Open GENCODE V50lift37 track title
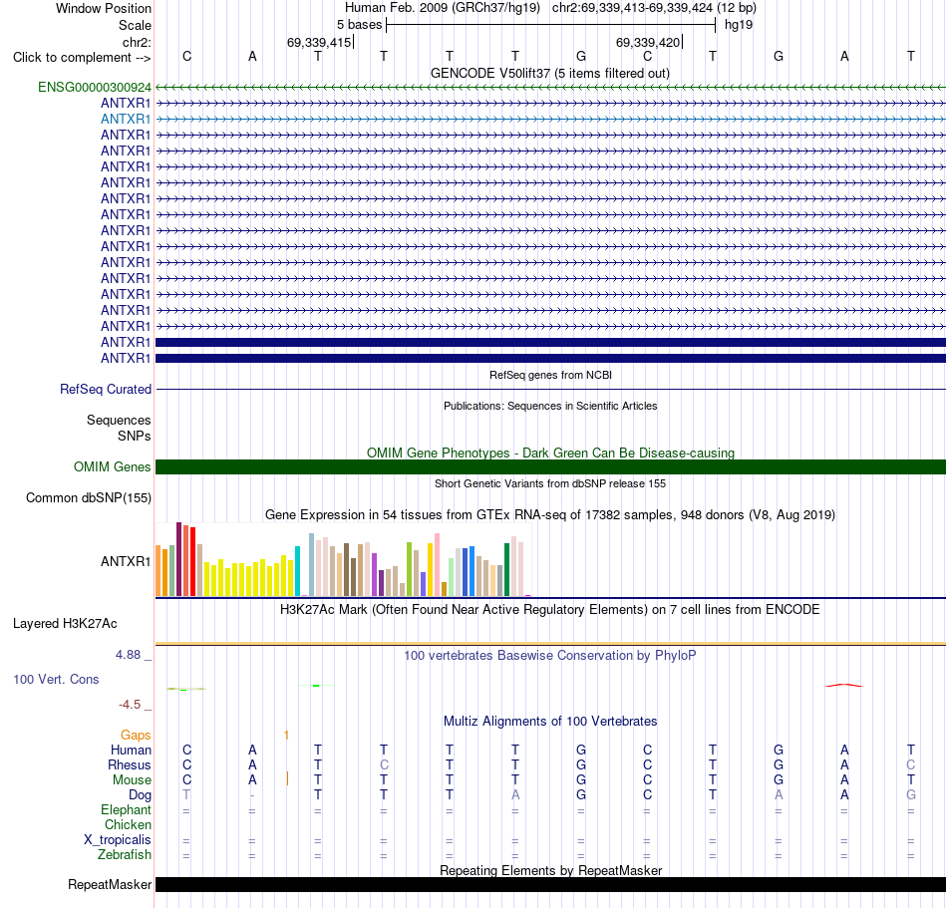 pyautogui.click(x=549, y=73)
